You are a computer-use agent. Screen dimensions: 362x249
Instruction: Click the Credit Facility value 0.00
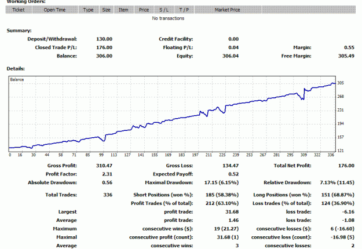point(233,39)
